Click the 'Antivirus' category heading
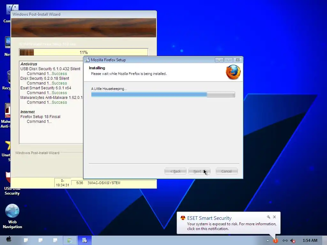This screenshot has height=245, width=327. pyautogui.click(x=29, y=64)
